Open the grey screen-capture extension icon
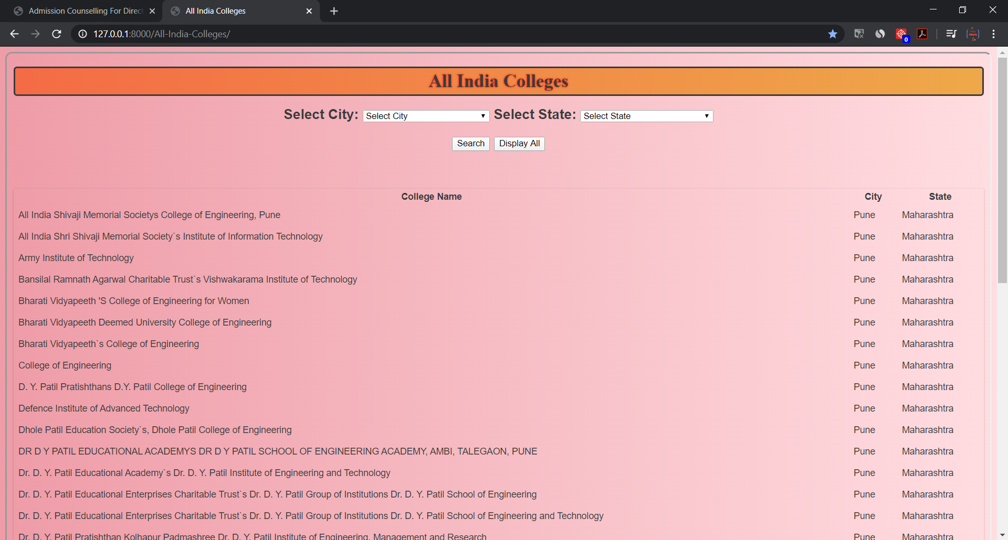The height and width of the screenshot is (540, 1008). 859,34
